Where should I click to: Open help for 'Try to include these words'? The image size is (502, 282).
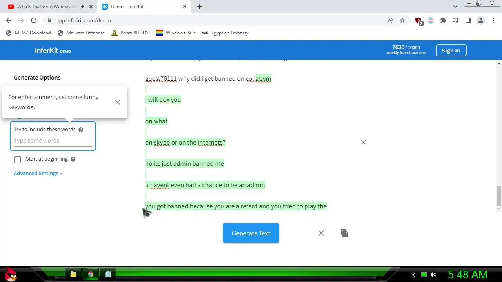tap(81, 130)
